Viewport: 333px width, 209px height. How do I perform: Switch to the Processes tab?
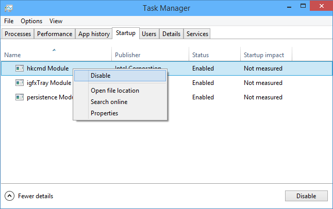(18, 34)
